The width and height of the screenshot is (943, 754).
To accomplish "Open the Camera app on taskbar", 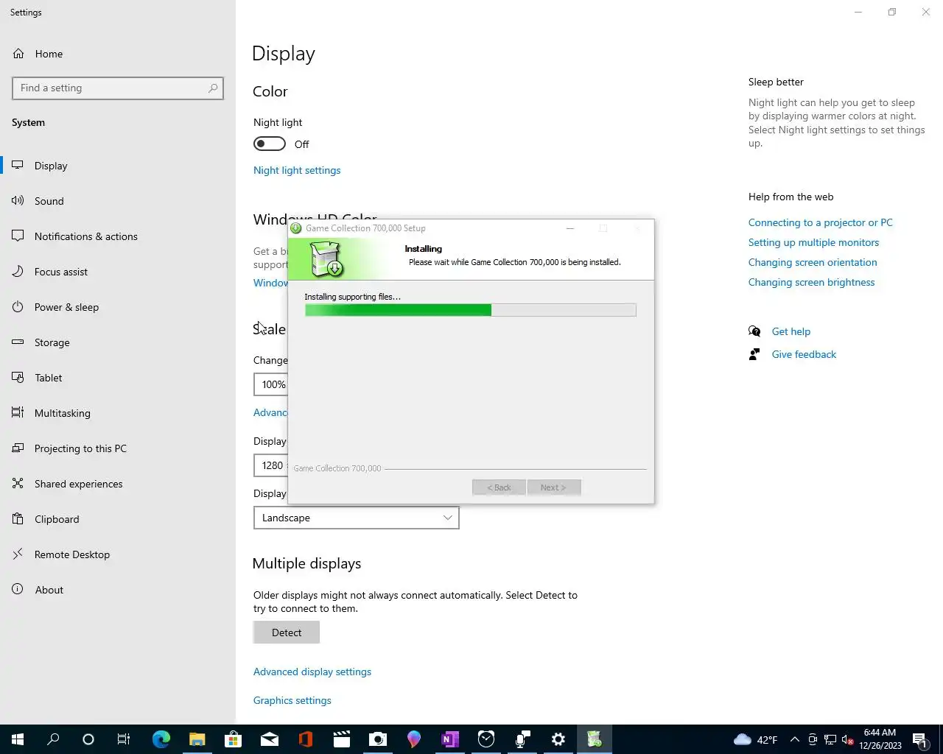I will click(x=378, y=739).
